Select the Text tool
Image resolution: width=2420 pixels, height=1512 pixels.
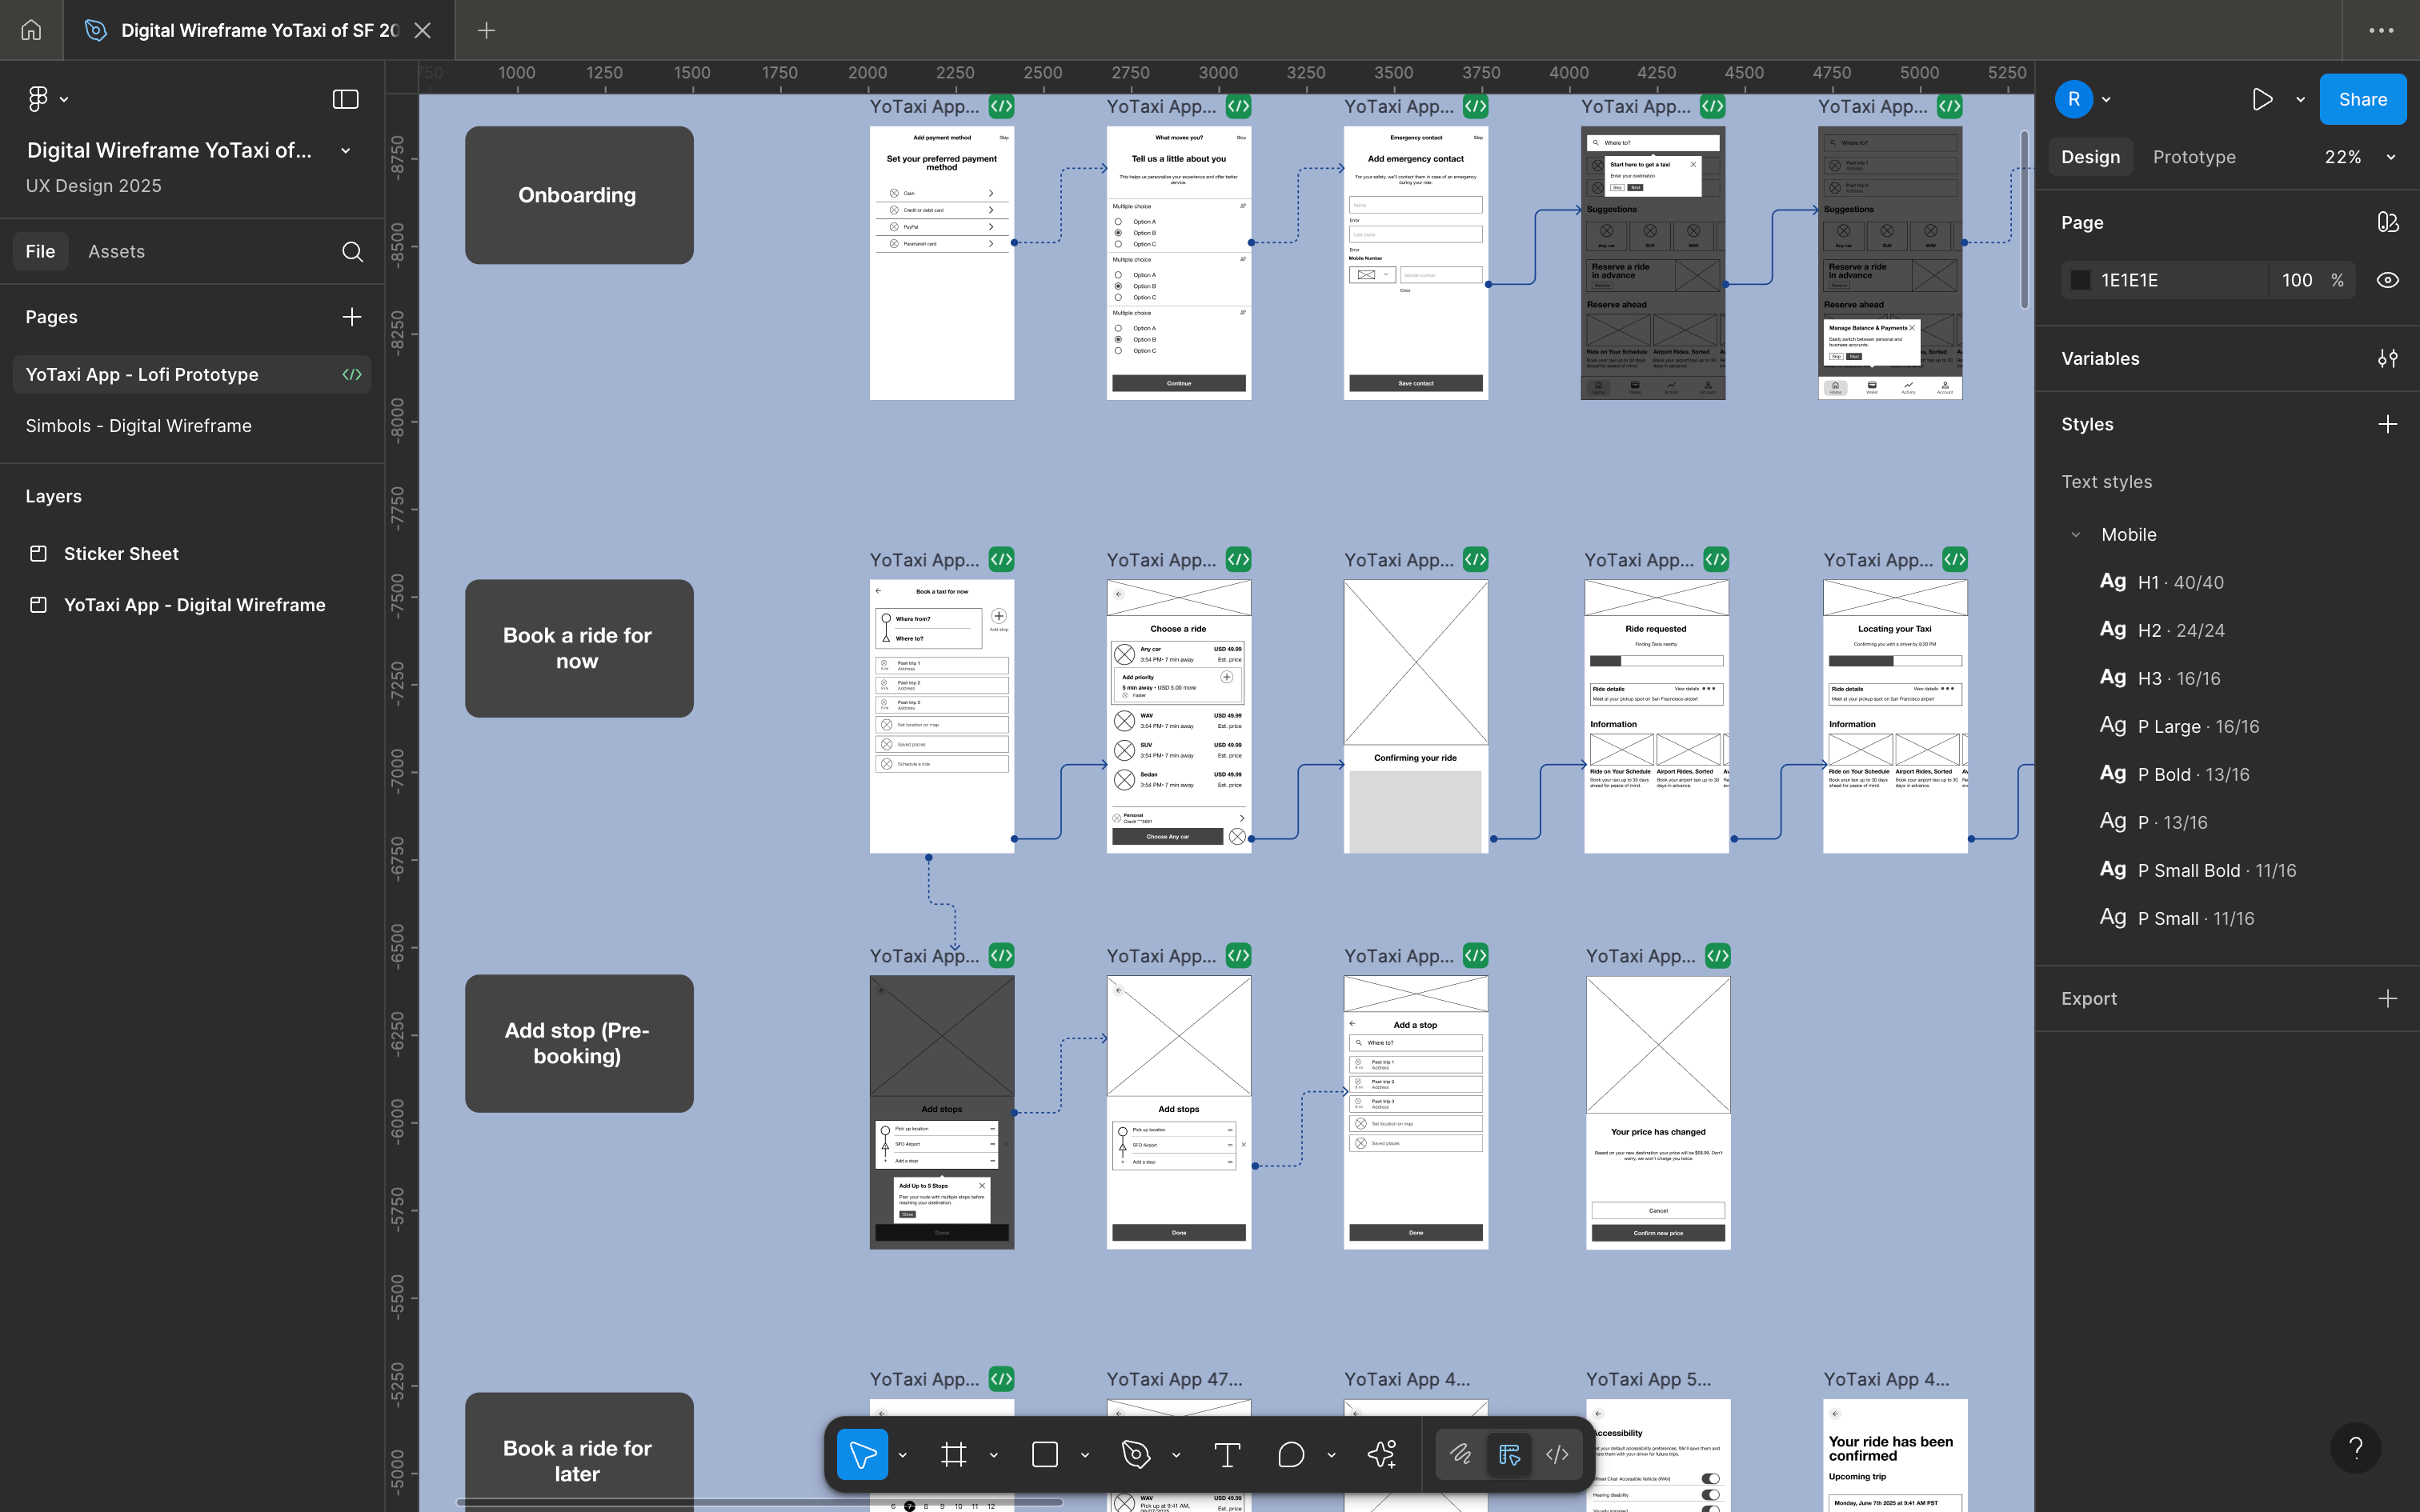click(x=1227, y=1454)
